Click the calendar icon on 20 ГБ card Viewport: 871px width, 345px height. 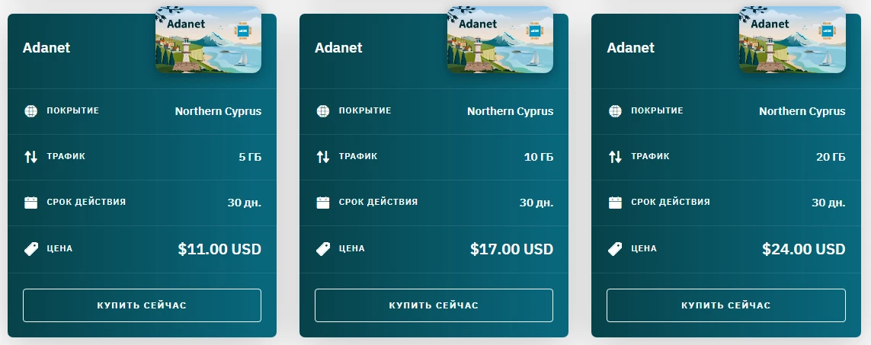tap(615, 203)
